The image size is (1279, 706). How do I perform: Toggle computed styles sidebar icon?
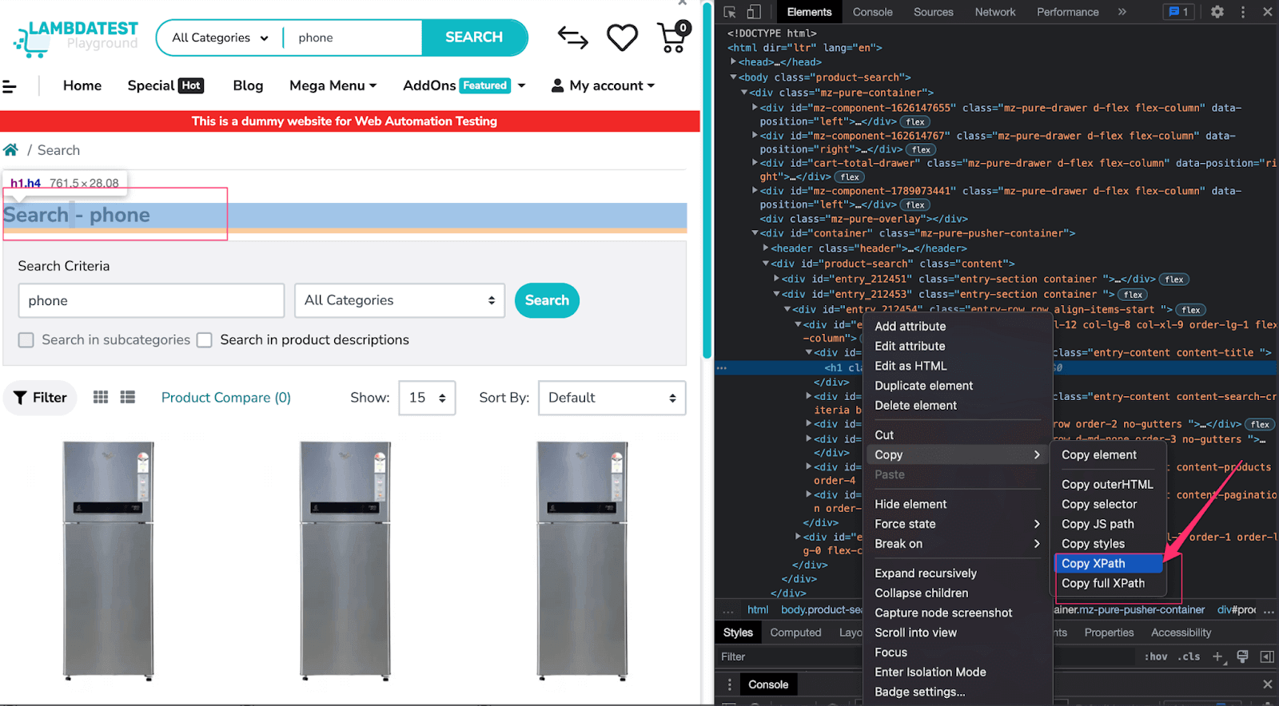point(1267,656)
